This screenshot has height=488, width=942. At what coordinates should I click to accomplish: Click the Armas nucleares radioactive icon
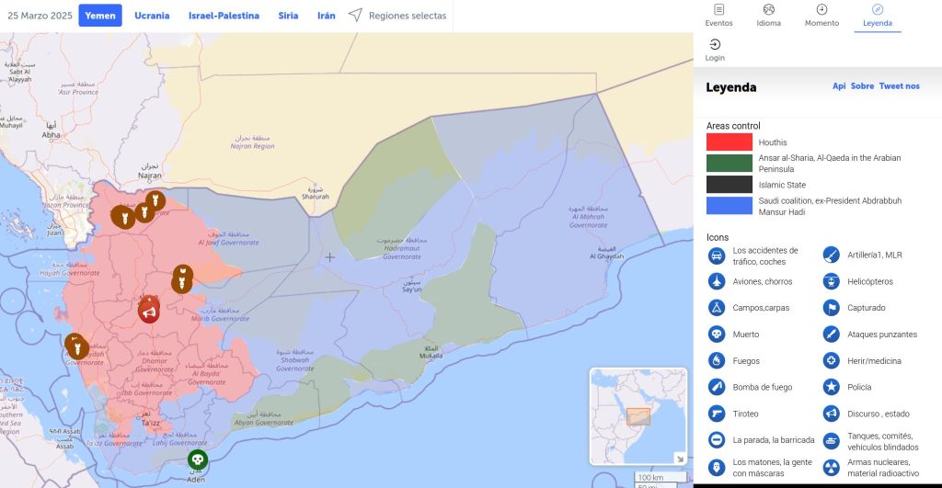click(831, 468)
